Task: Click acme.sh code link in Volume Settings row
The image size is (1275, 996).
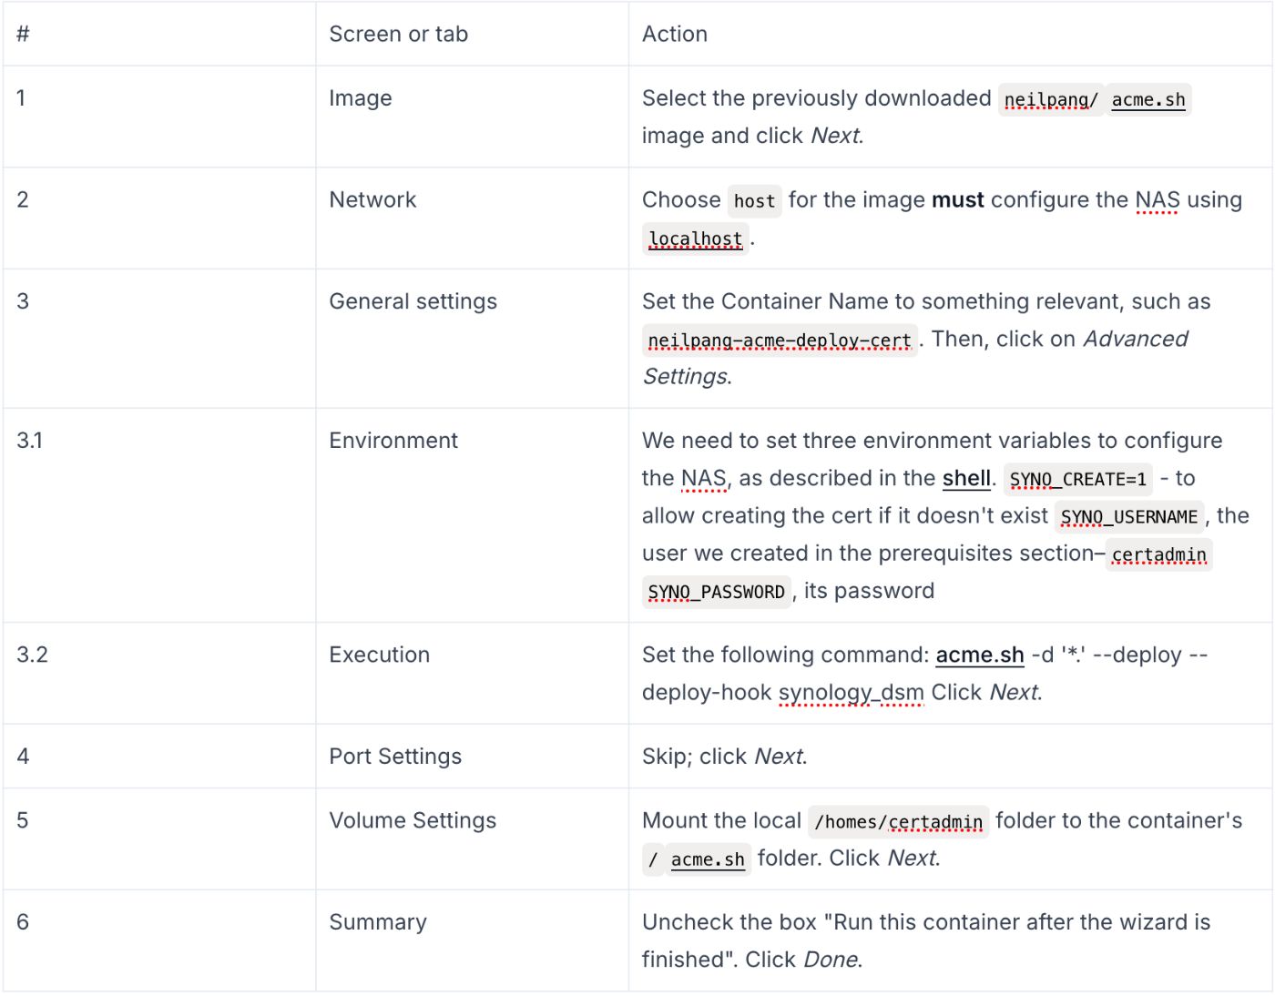Action: (x=708, y=859)
